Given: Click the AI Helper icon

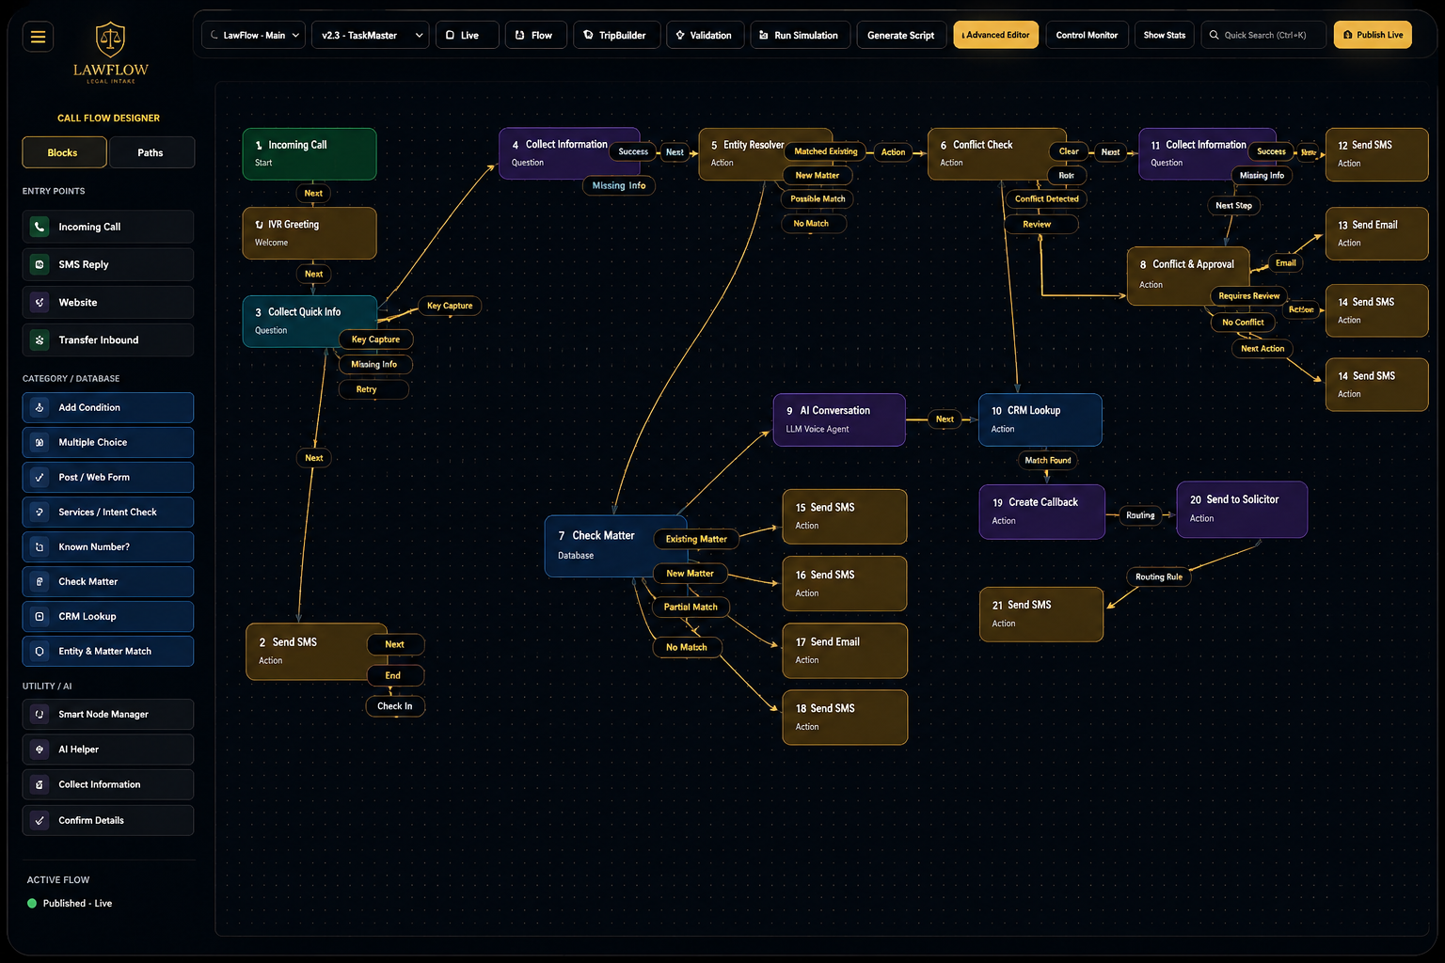Looking at the screenshot, I should point(40,750).
